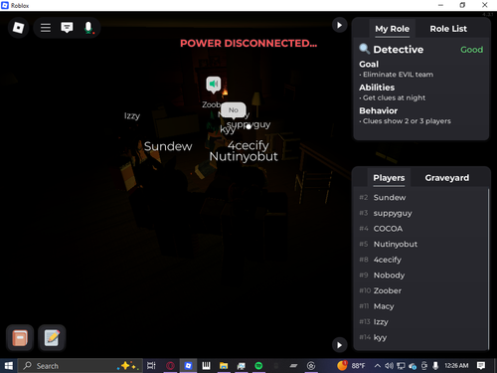
Task: Click the Detective magnifying glass icon
Action: click(364, 49)
